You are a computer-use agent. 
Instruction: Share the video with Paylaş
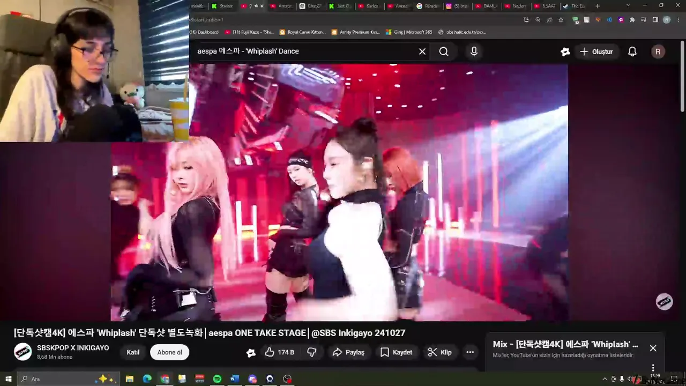[x=348, y=352]
